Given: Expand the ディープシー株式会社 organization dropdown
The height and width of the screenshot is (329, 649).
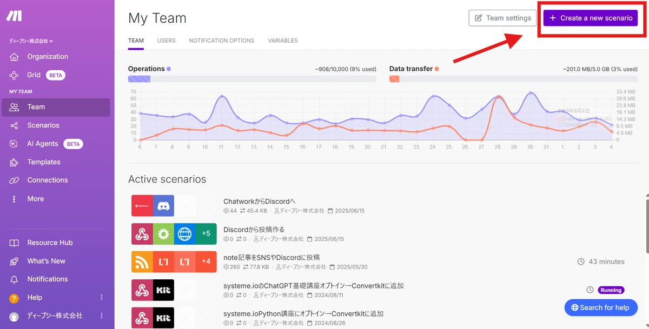Looking at the screenshot, I should 31,41.
